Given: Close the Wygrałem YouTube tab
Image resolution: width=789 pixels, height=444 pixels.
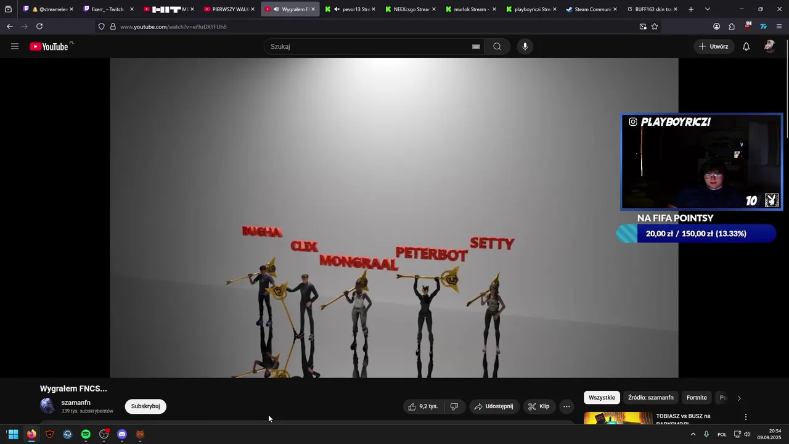Looking at the screenshot, I should [x=313, y=9].
